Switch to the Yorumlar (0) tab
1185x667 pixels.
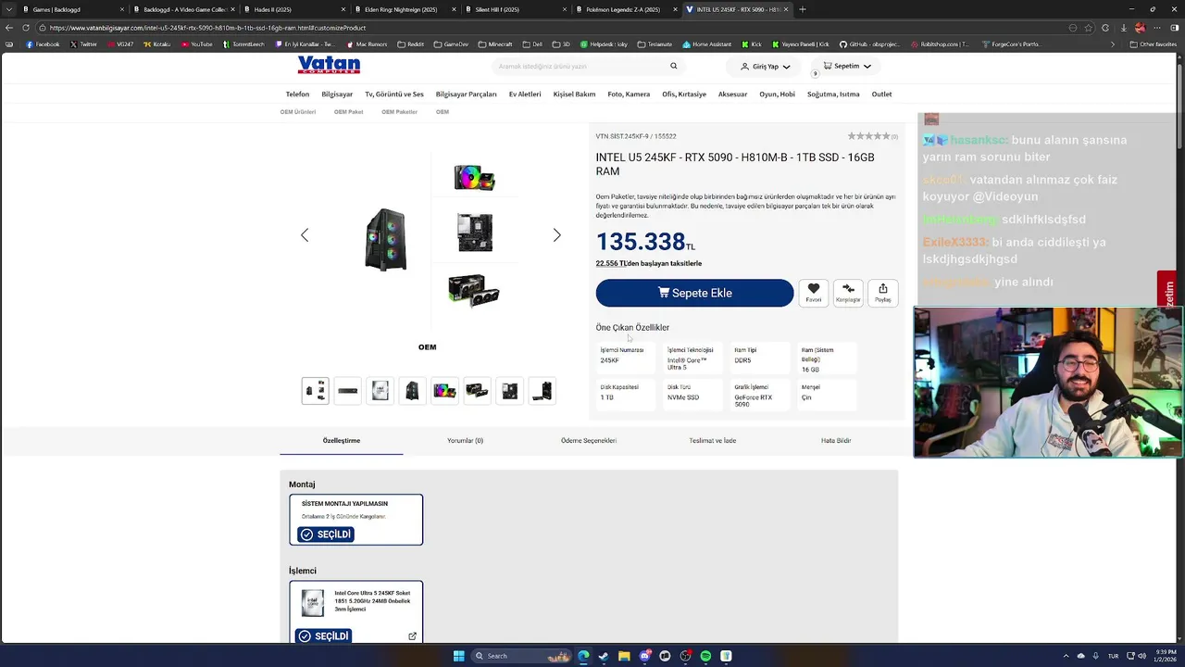465,440
